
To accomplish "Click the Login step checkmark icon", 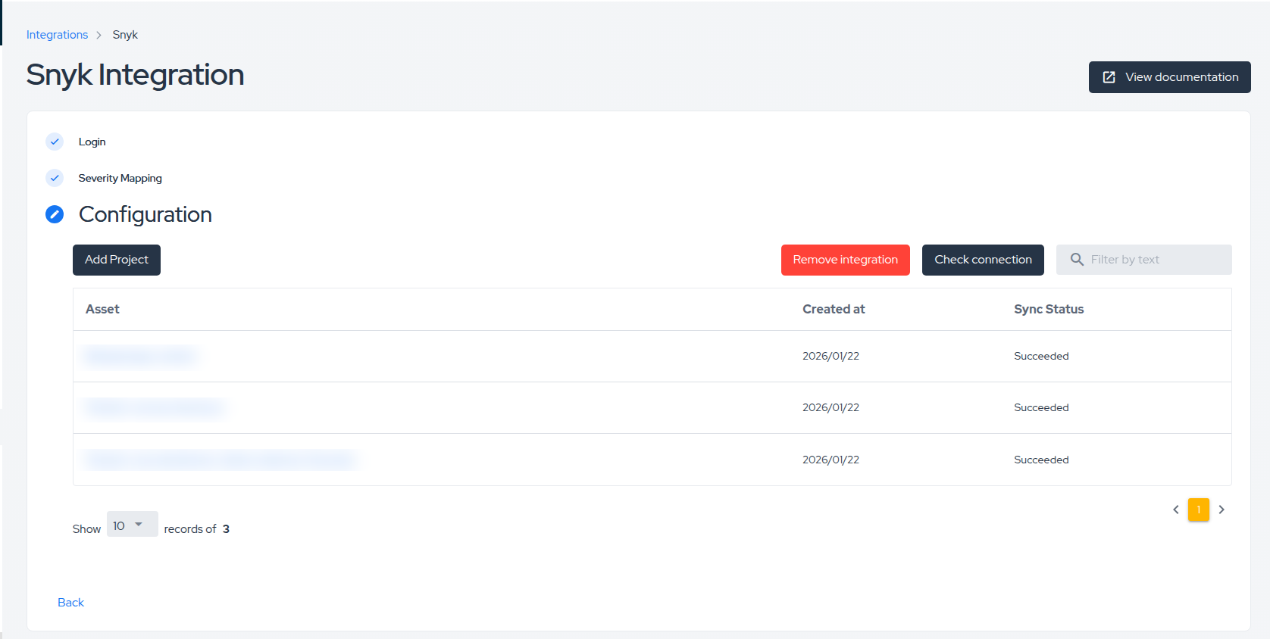I will [55, 142].
